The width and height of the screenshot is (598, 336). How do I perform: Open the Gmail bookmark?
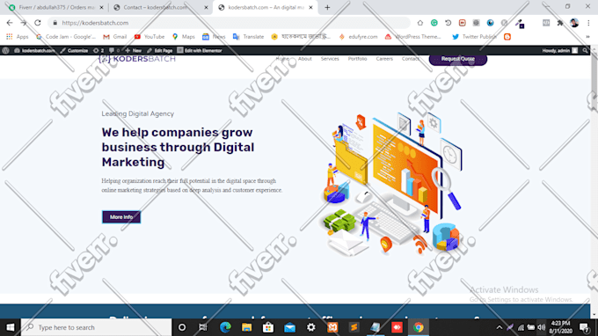pos(115,37)
